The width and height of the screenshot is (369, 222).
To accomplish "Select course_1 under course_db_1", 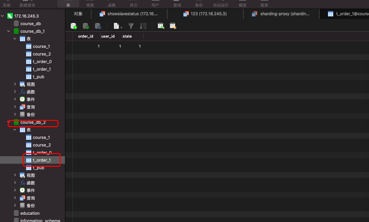I will point(41,47).
